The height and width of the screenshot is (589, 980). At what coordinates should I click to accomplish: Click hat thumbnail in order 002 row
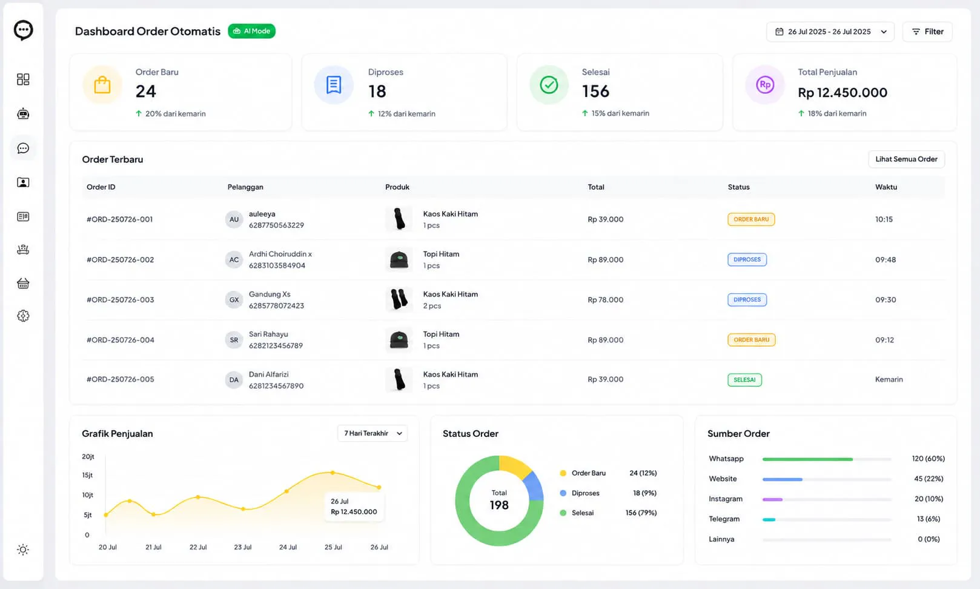point(399,259)
